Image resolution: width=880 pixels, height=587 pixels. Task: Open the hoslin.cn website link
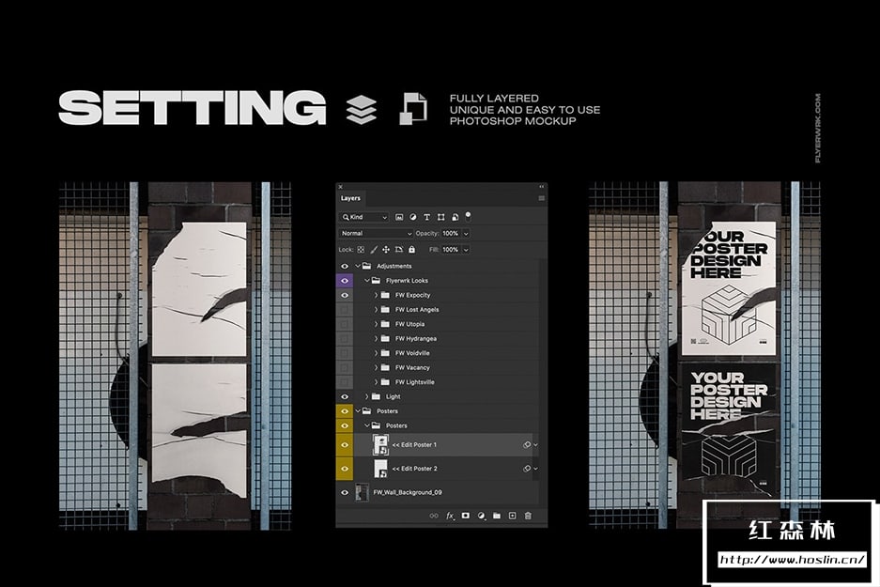(x=793, y=560)
